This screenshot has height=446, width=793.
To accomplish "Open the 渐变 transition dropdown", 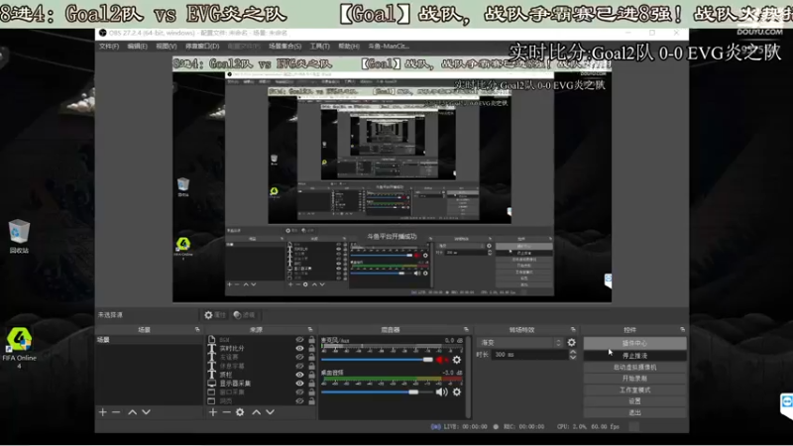I will click(x=519, y=342).
